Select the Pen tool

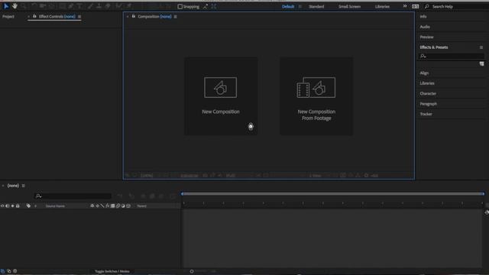[x=71, y=6]
